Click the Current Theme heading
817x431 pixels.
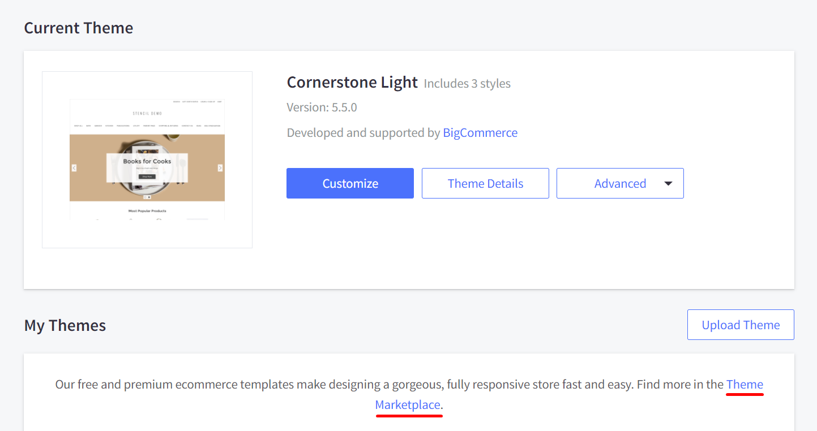[79, 28]
